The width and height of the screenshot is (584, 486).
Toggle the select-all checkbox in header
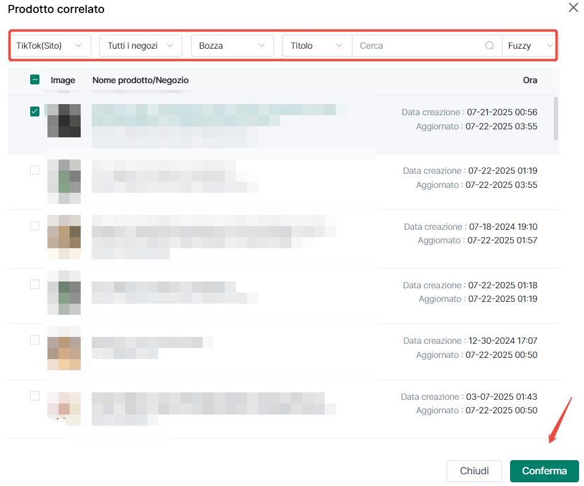tap(34, 79)
